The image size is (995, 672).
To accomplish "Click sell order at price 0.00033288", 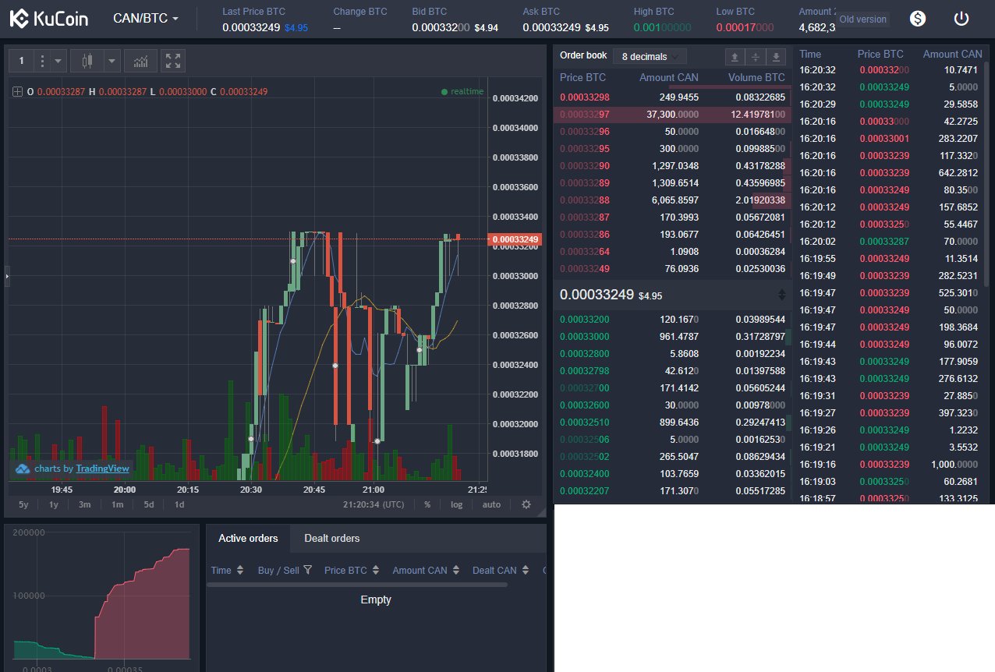I will (x=672, y=200).
